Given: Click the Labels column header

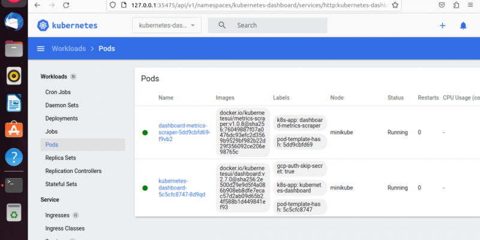Looking at the screenshot, I should pyautogui.click(x=281, y=98).
